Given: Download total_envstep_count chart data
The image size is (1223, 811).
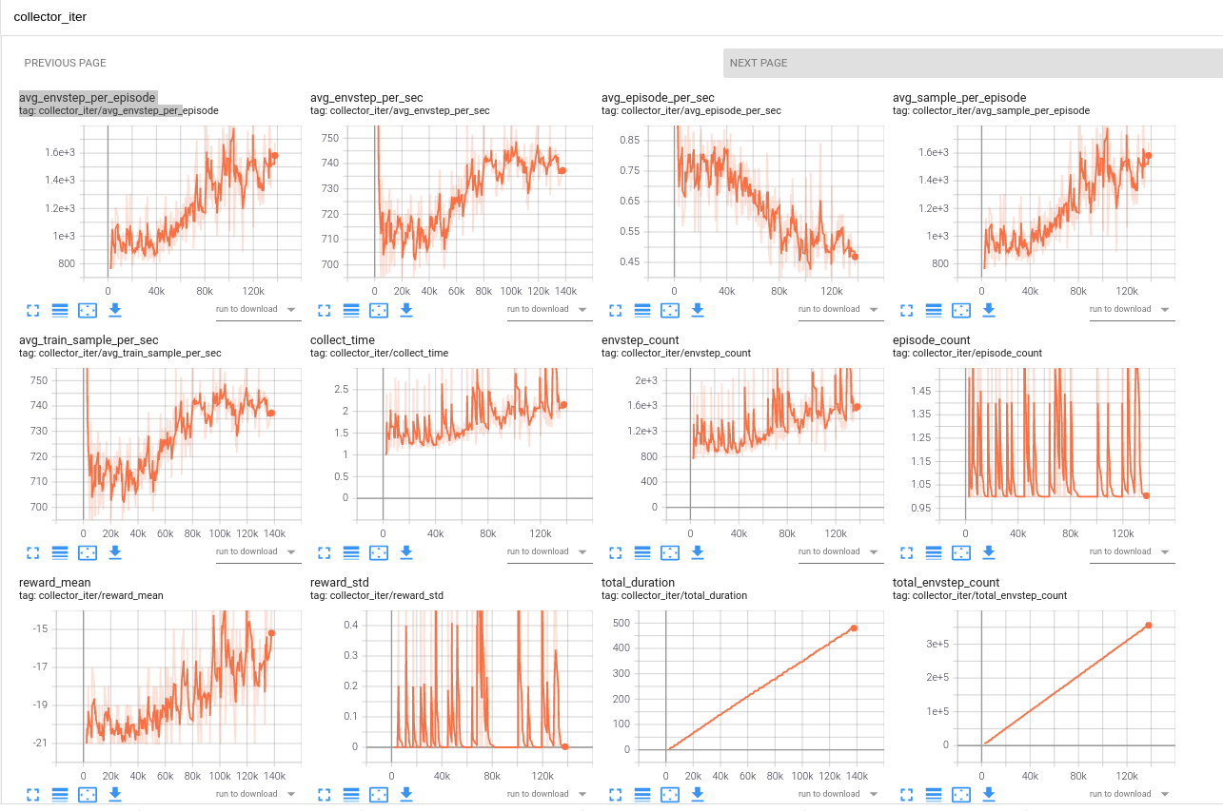Looking at the screenshot, I should pos(989,795).
